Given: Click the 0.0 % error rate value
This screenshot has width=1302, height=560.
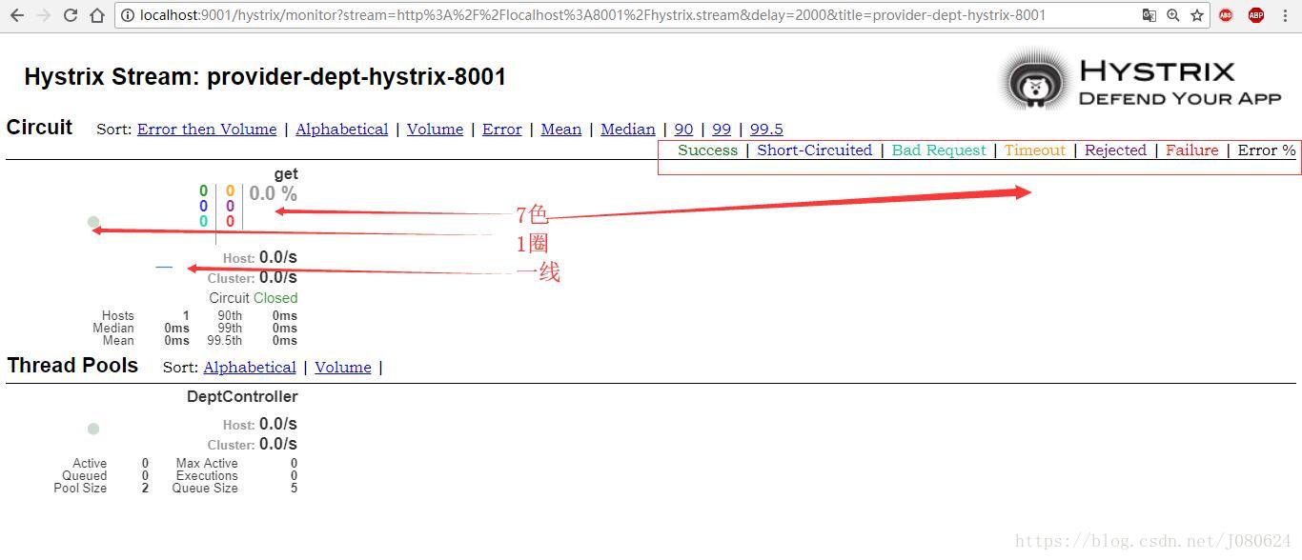Looking at the screenshot, I should (x=274, y=194).
